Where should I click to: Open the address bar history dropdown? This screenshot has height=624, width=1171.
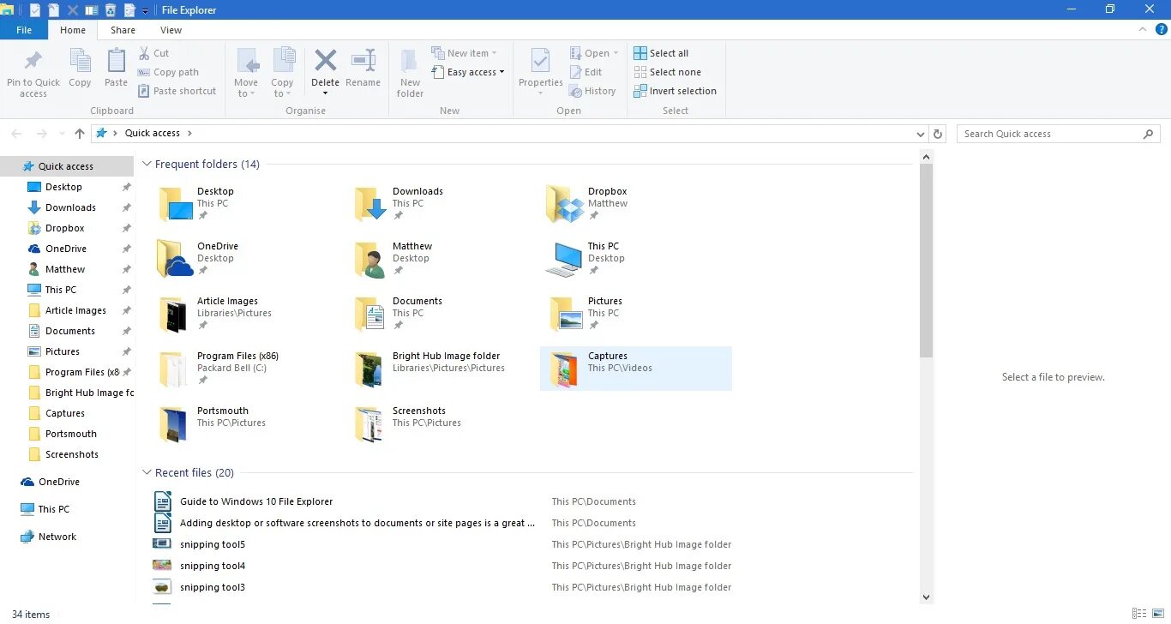pos(921,135)
